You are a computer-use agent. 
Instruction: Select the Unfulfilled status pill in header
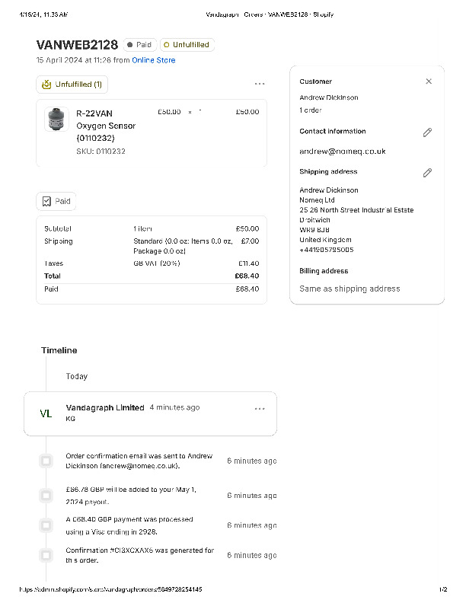click(x=187, y=45)
